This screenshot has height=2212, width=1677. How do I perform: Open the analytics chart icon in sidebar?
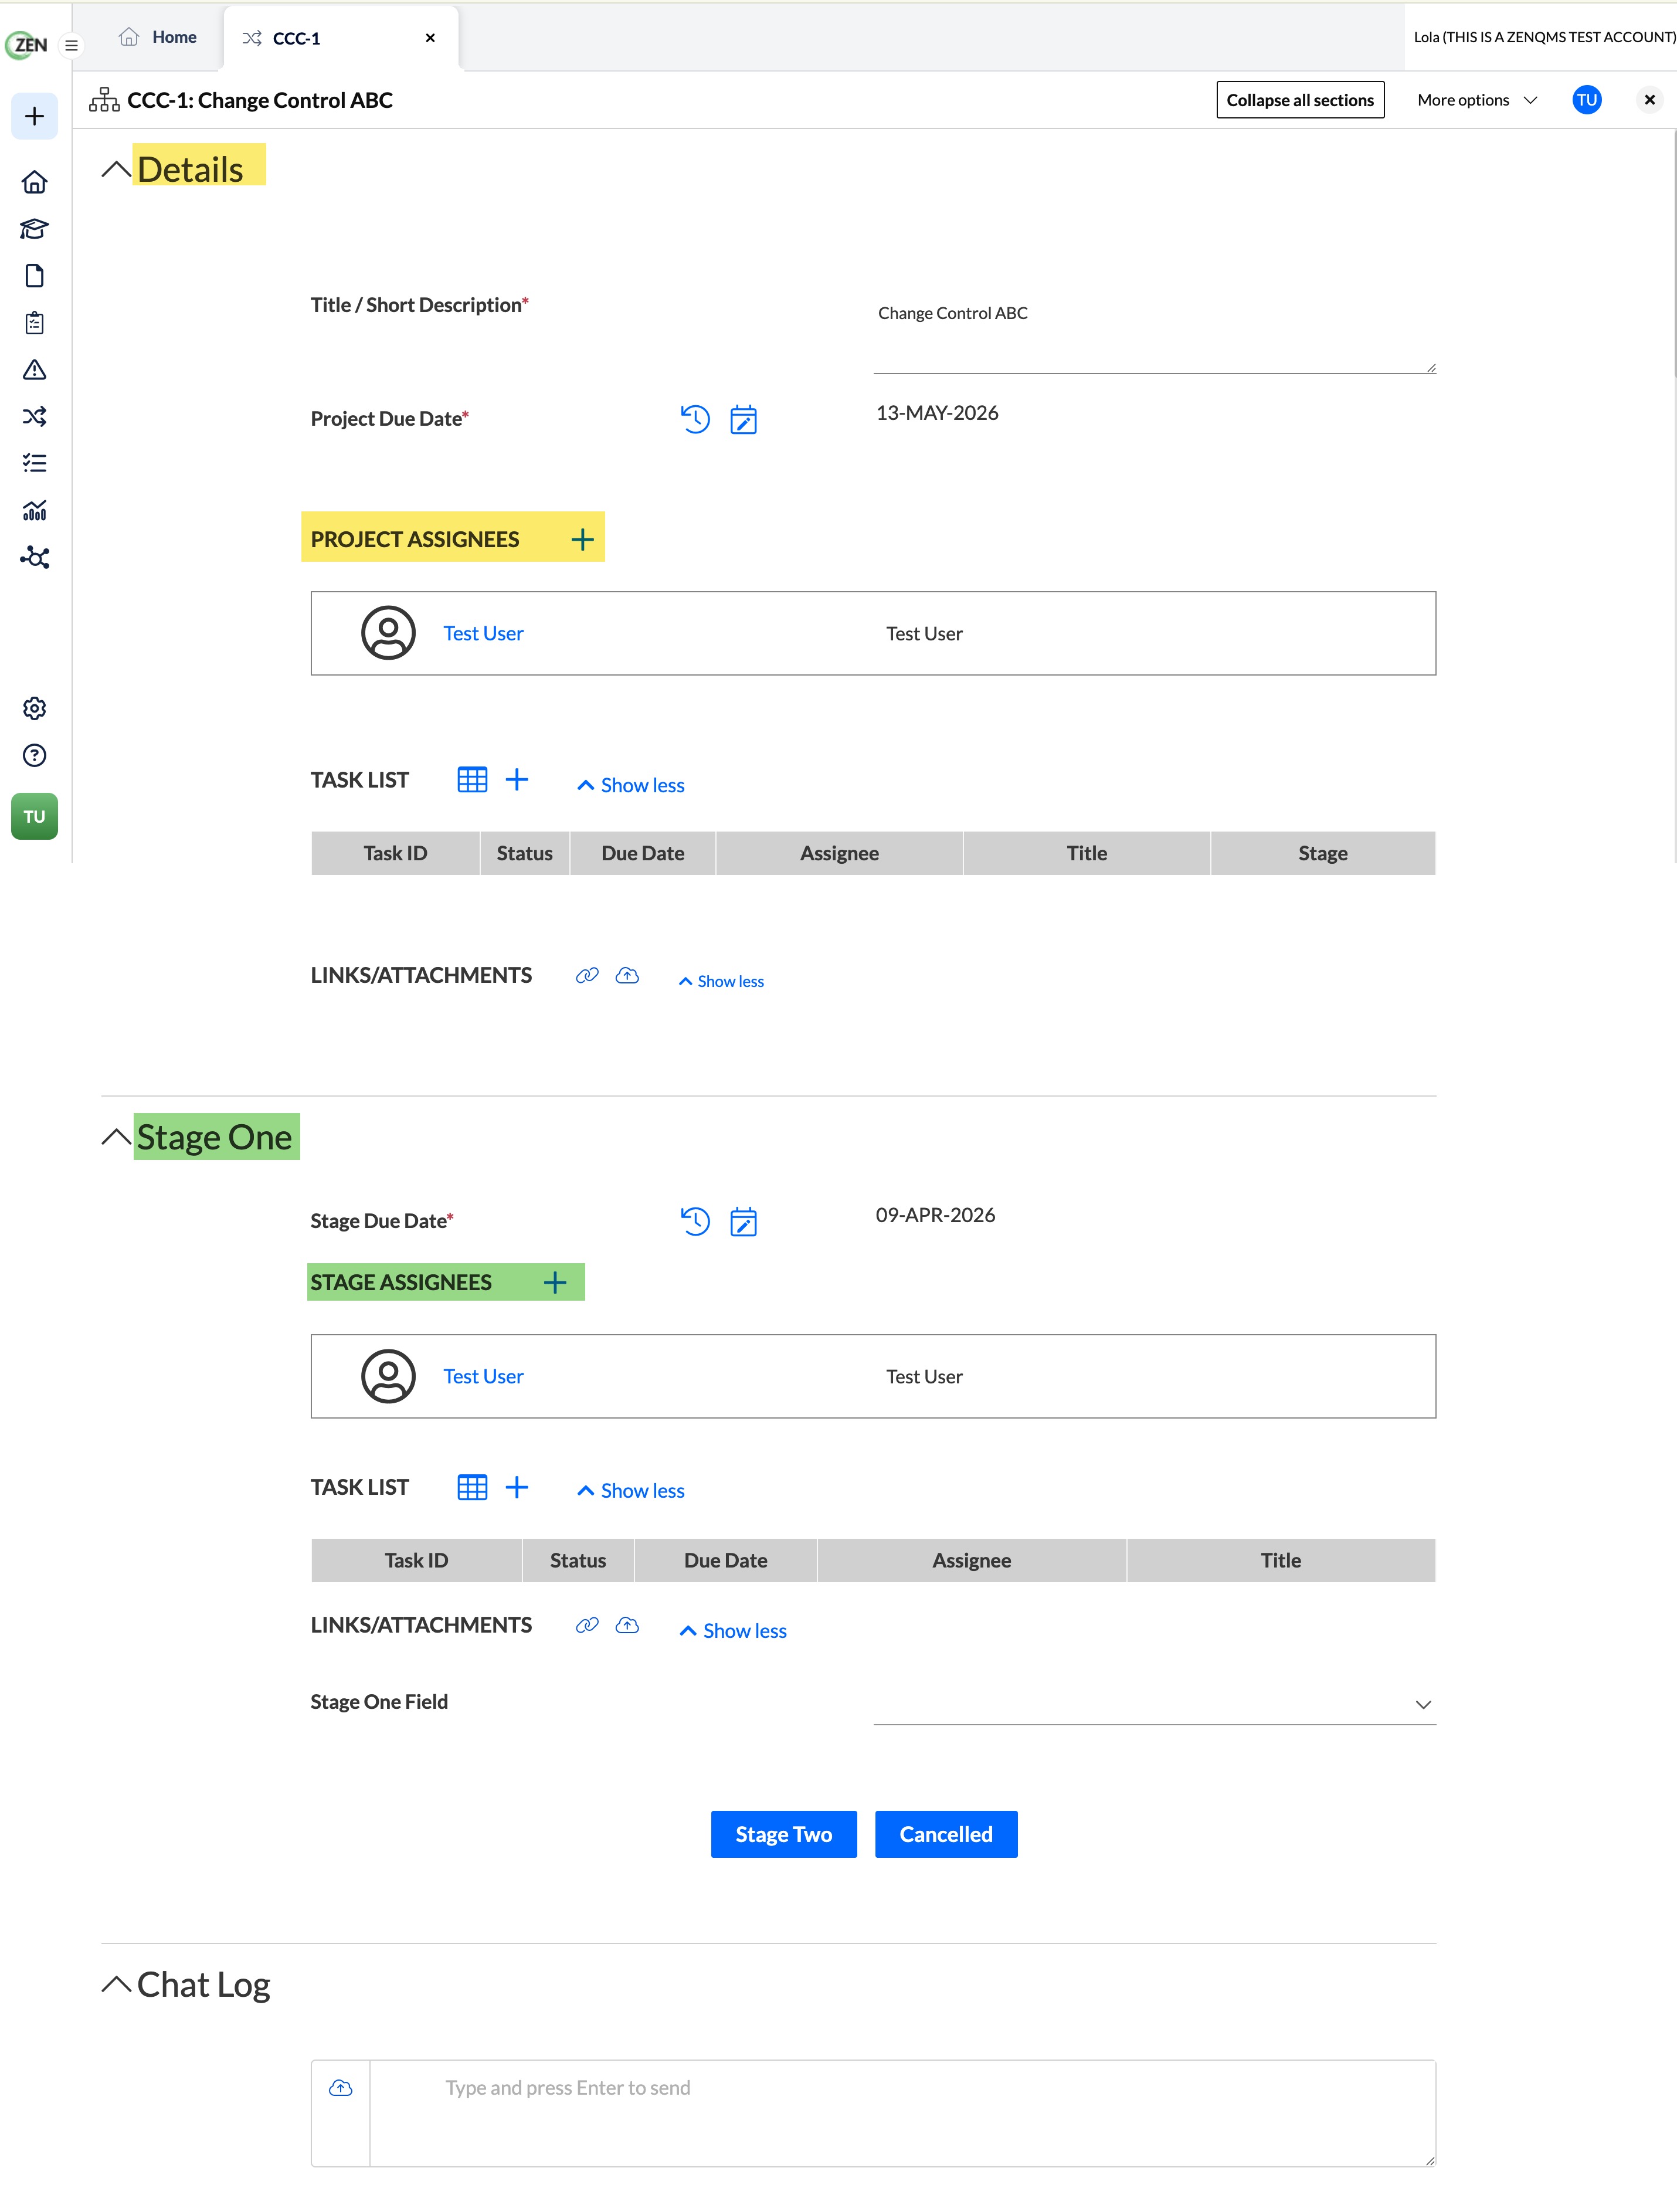(34, 510)
